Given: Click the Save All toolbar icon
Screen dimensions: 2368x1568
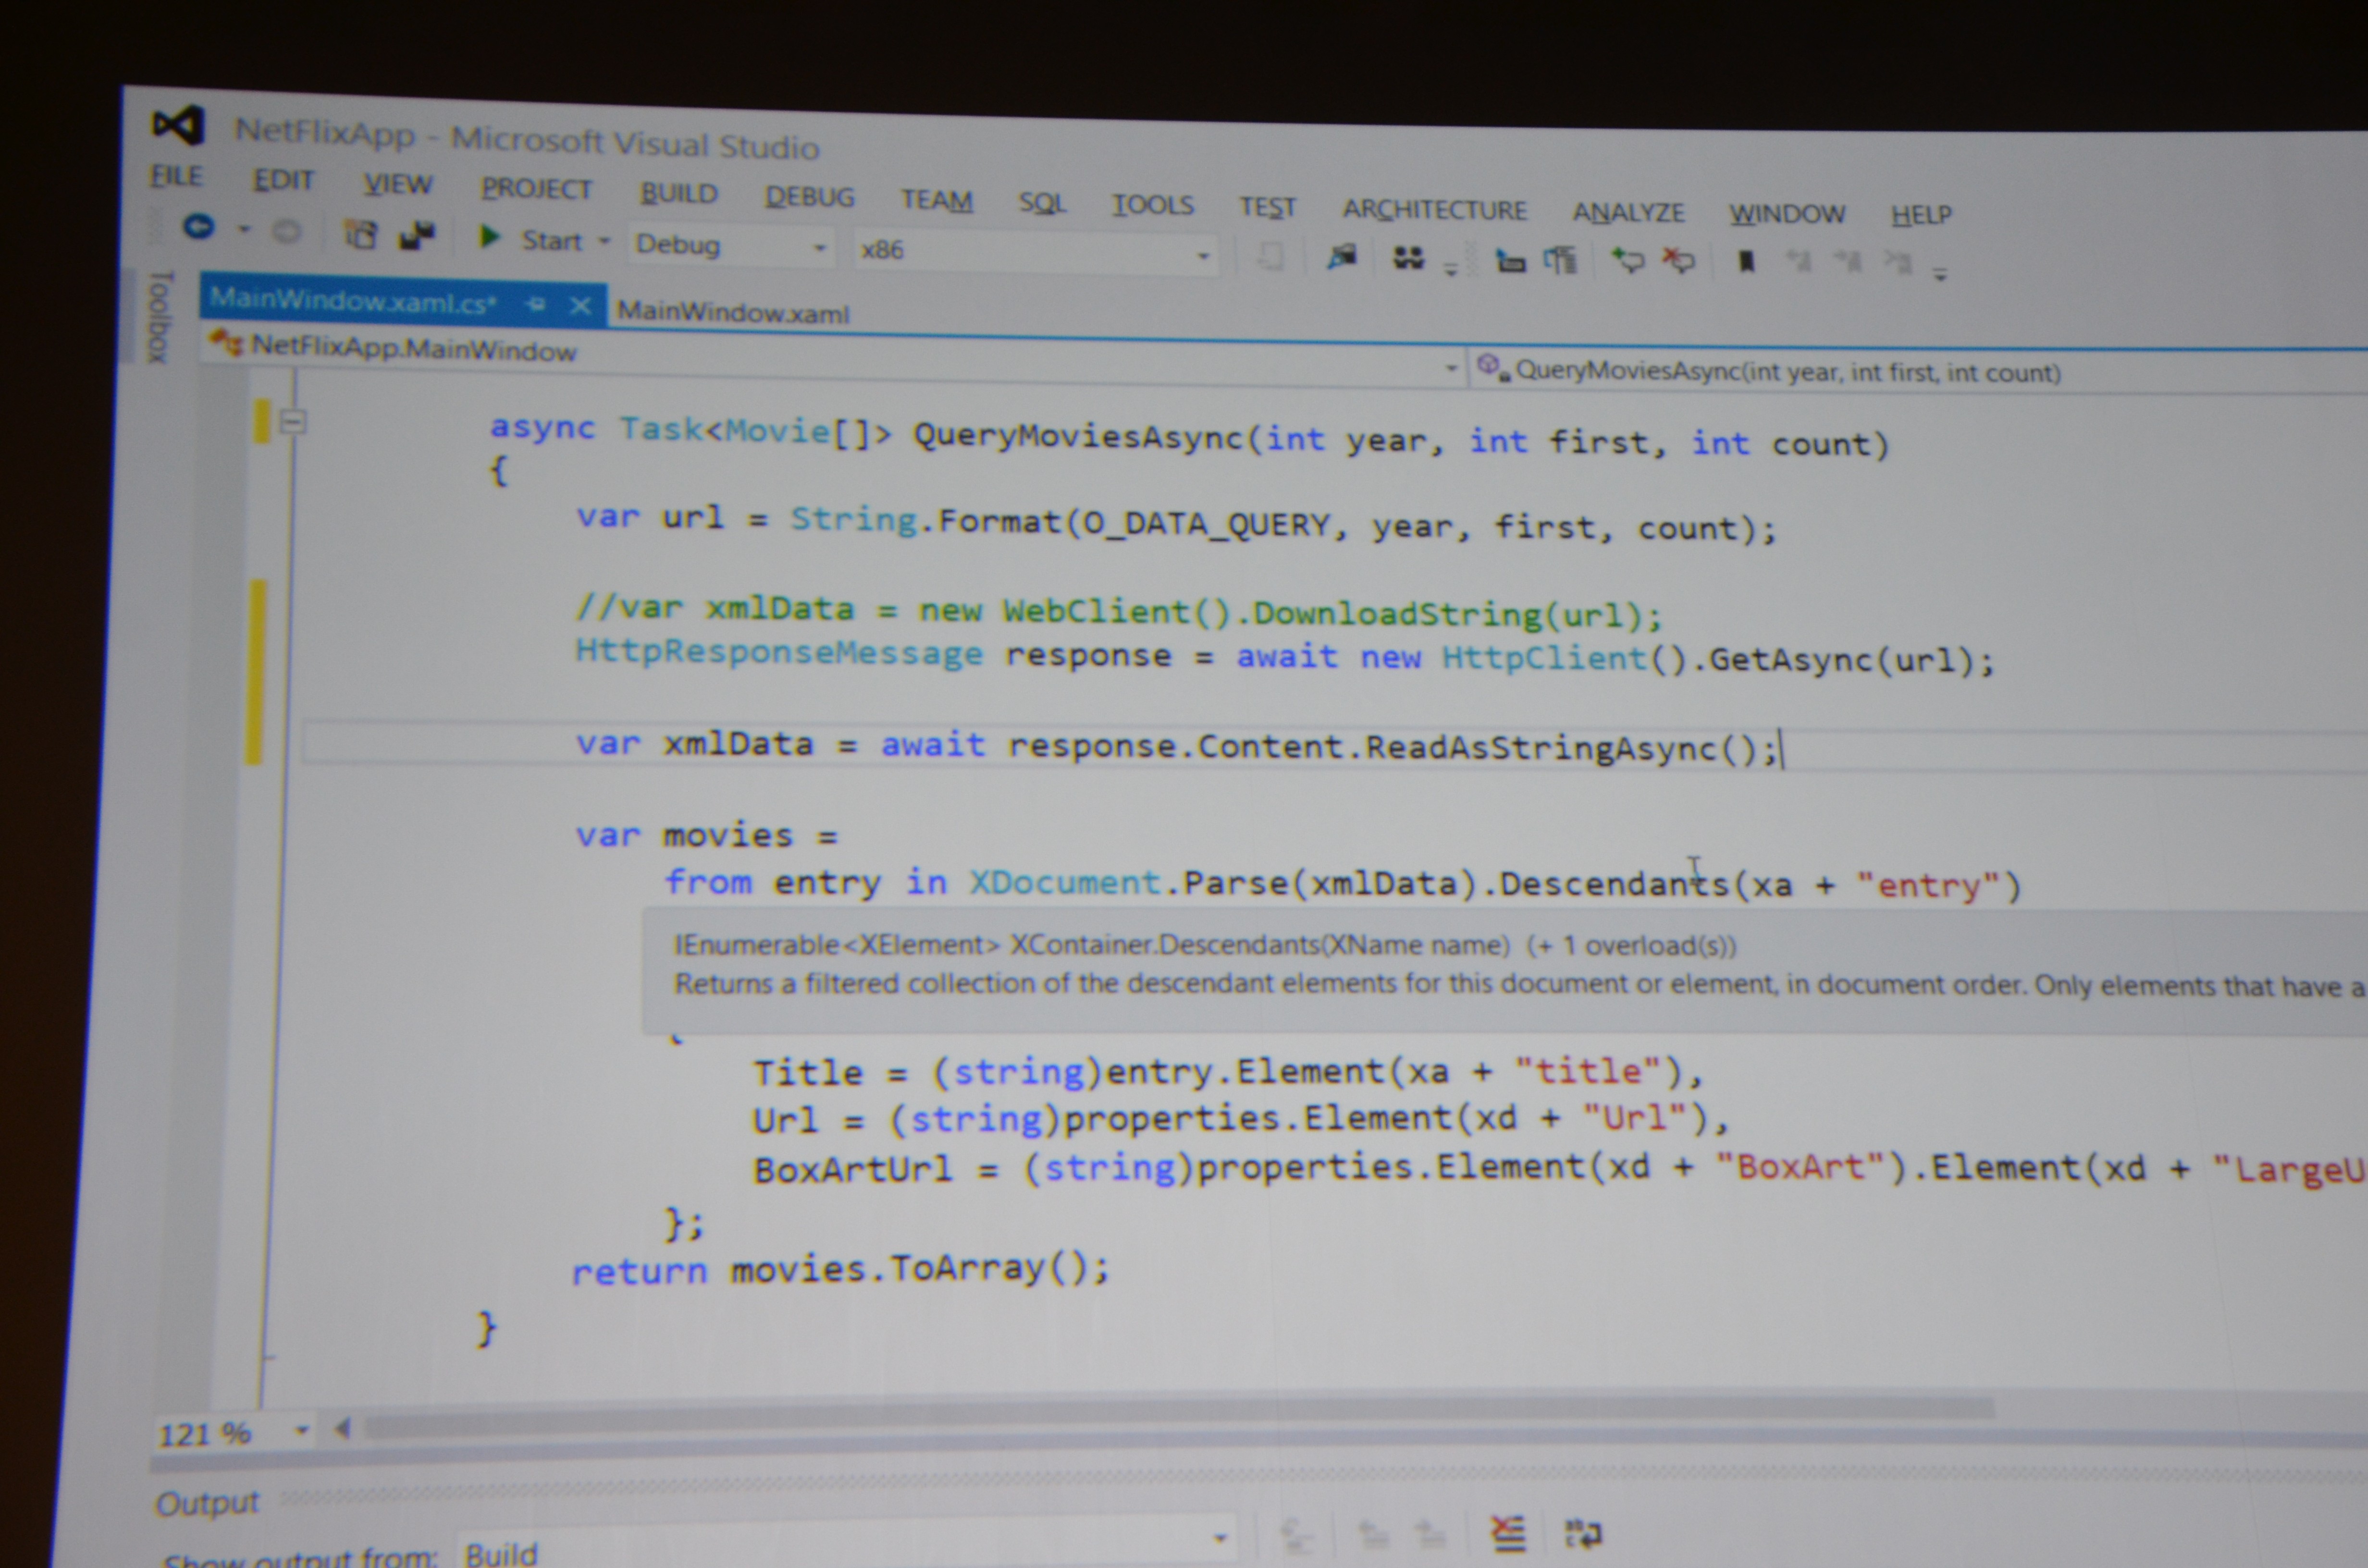Looking at the screenshot, I should point(417,236).
